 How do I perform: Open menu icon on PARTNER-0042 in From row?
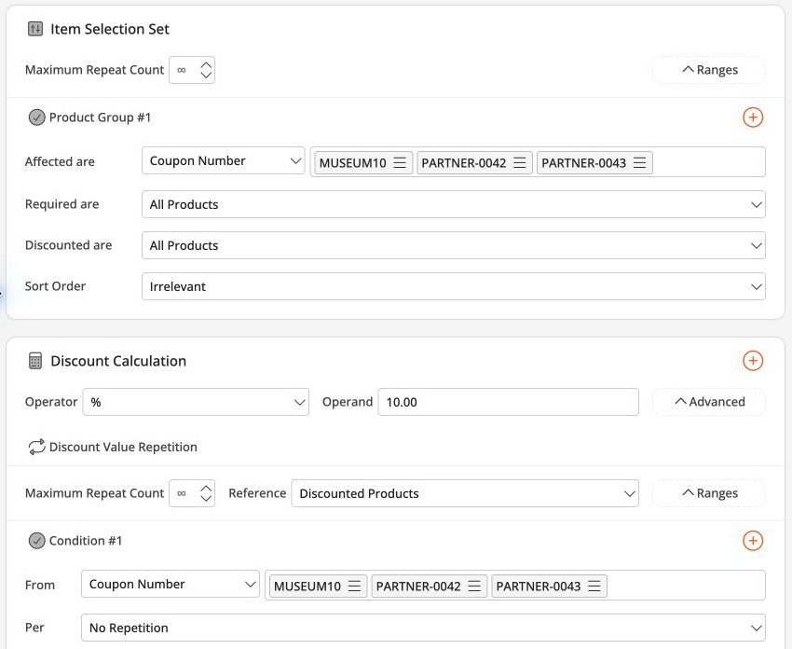[474, 587]
